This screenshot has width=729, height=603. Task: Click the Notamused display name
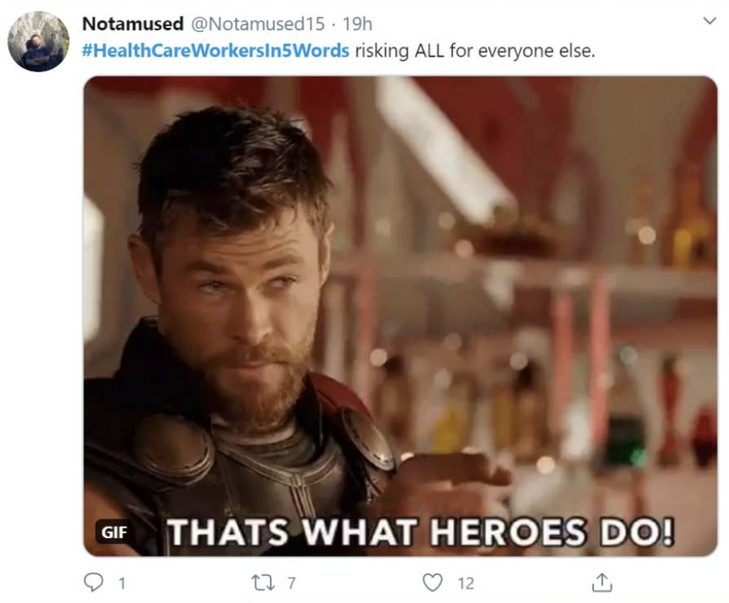pyautogui.click(x=132, y=23)
